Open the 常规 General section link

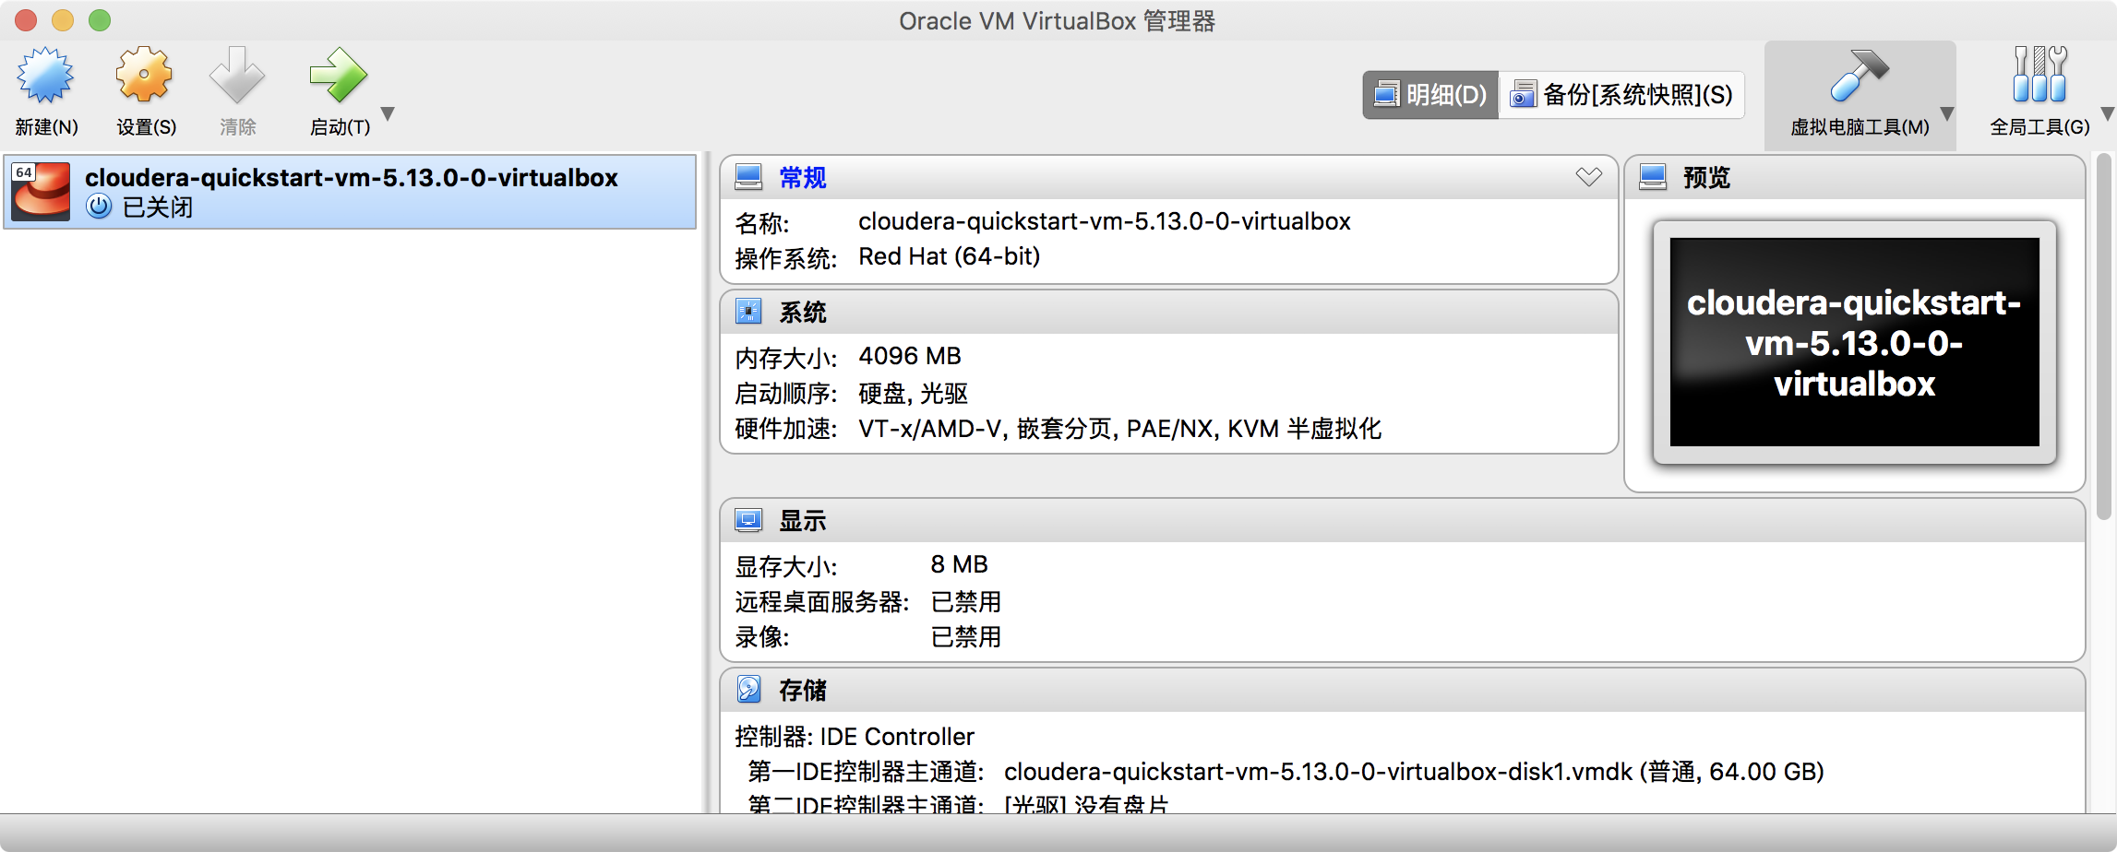(802, 178)
